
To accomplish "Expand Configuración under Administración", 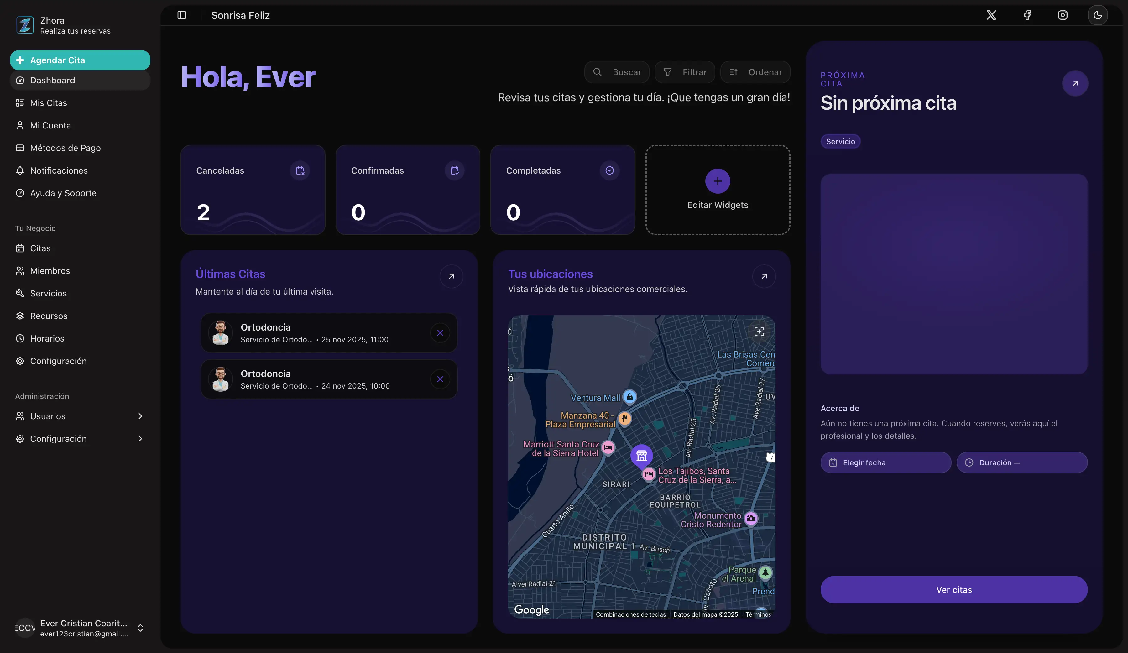I will coord(141,439).
